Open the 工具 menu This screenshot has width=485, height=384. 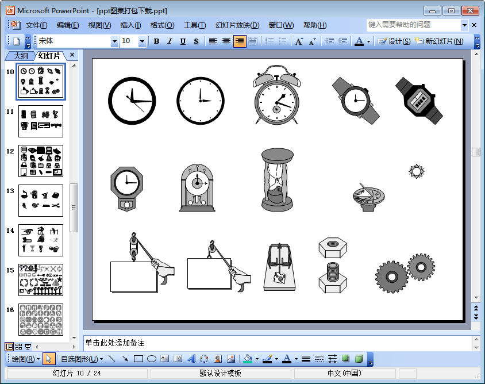[x=195, y=25]
